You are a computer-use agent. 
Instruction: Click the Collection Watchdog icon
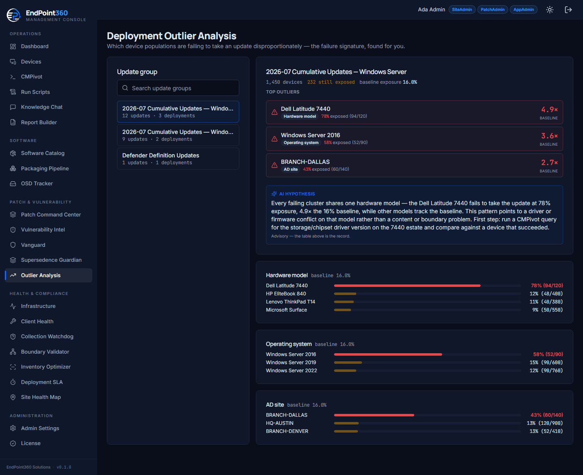[13, 337]
